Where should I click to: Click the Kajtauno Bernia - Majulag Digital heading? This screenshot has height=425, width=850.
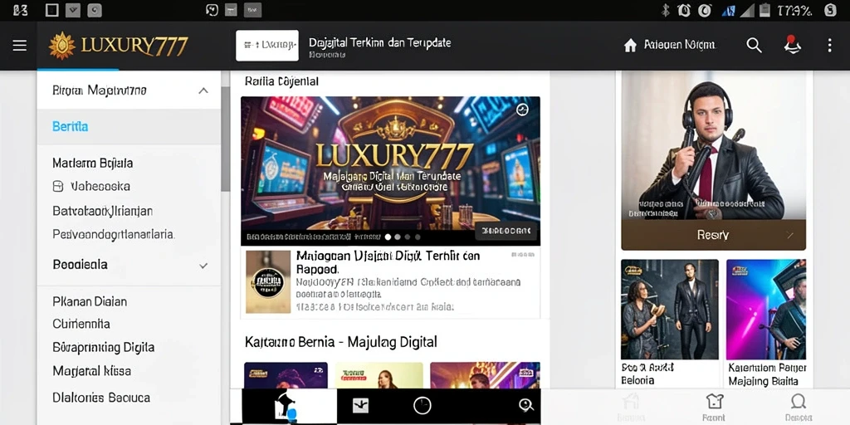pos(341,342)
